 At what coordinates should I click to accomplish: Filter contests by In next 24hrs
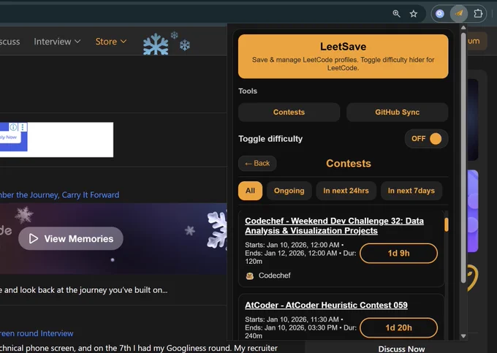pos(346,191)
